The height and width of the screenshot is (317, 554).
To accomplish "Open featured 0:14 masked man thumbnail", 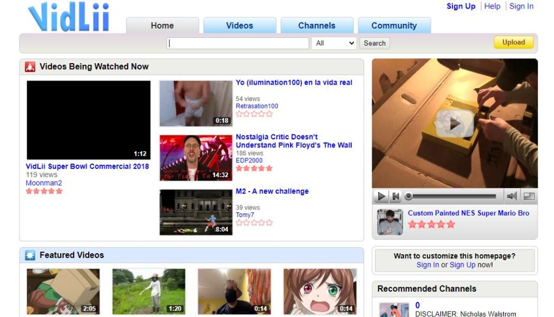I will pos(234,292).
